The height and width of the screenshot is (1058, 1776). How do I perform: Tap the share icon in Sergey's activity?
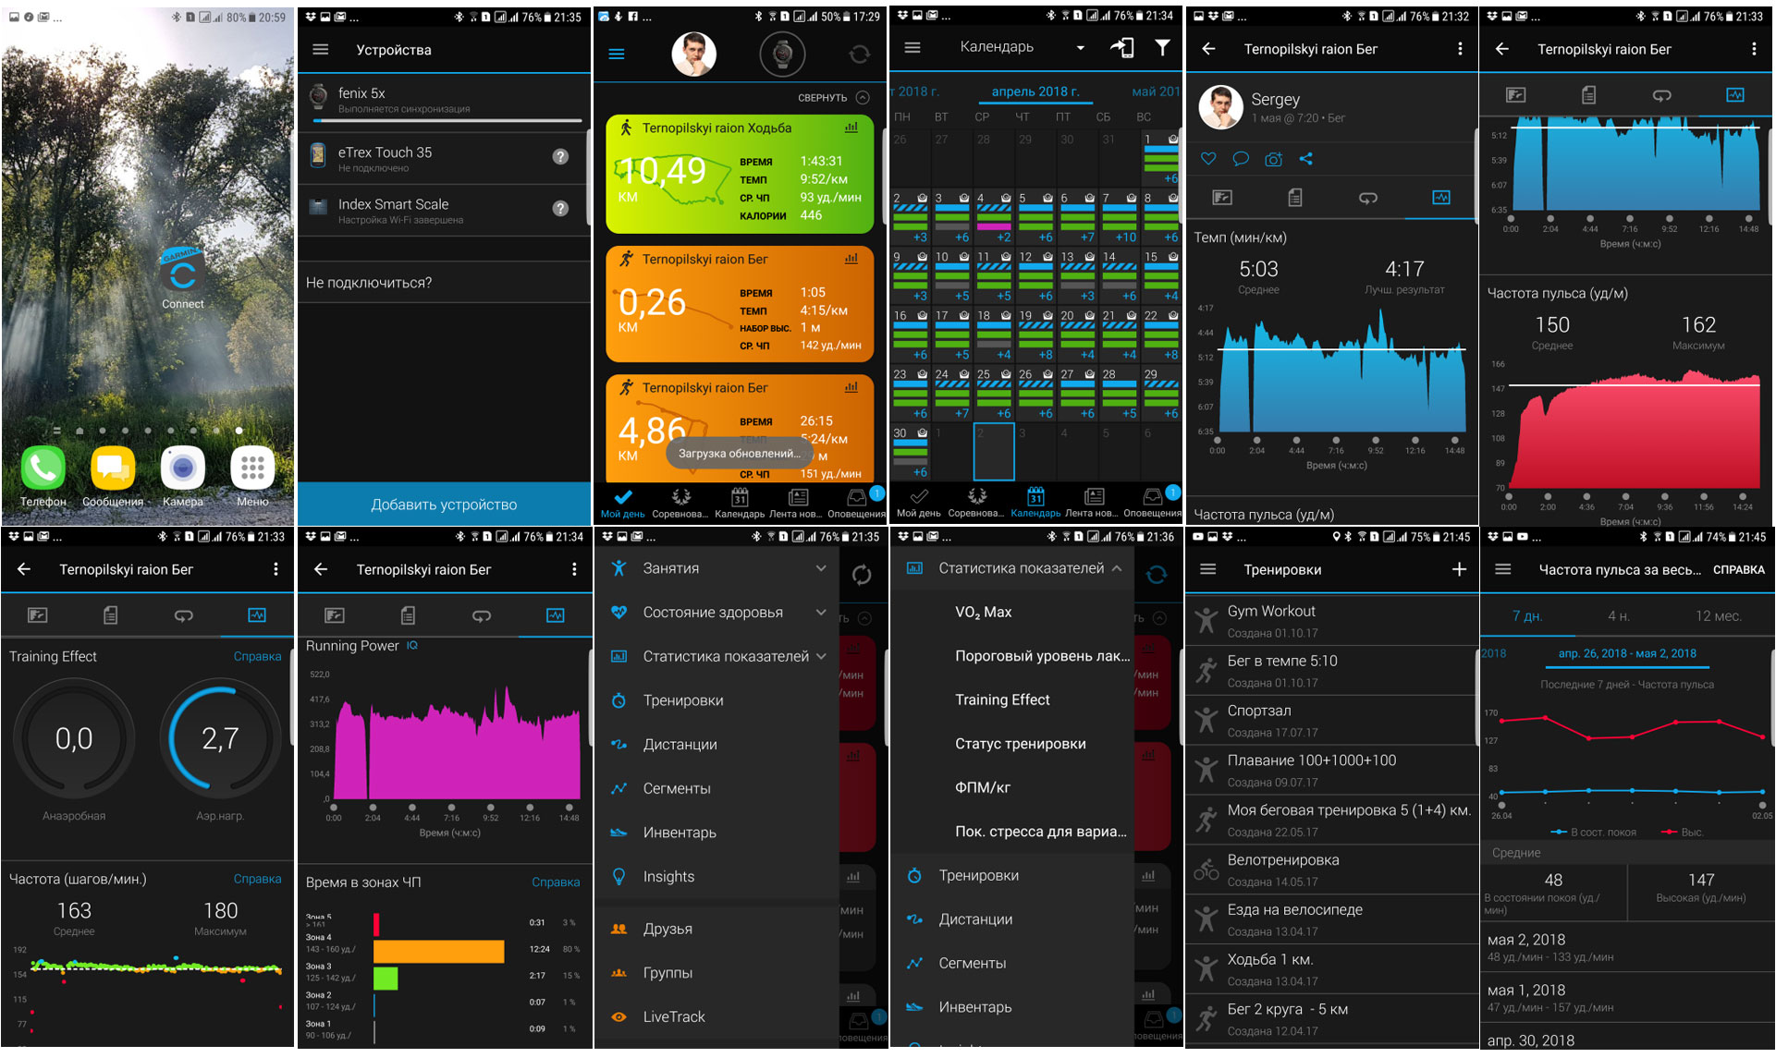click(1305, 159)
